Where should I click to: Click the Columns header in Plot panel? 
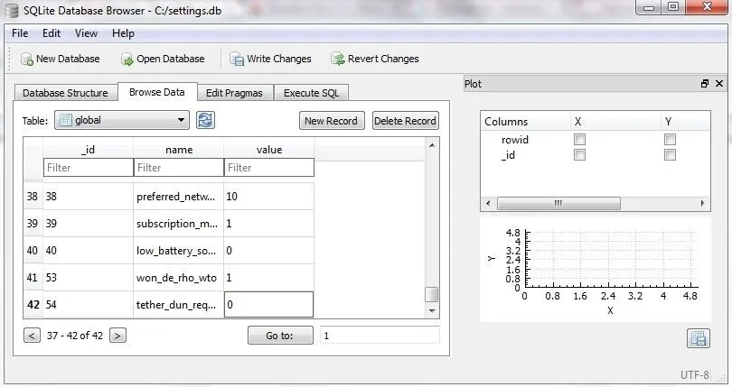click(x=525, y=121)
